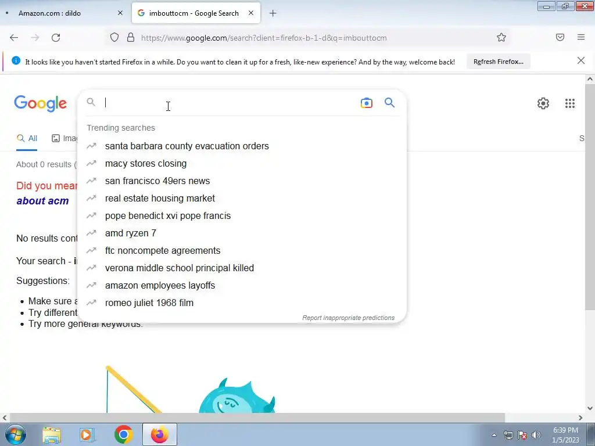
Task: Click the scroll up arrow of the page
Action: coord(589,79)
